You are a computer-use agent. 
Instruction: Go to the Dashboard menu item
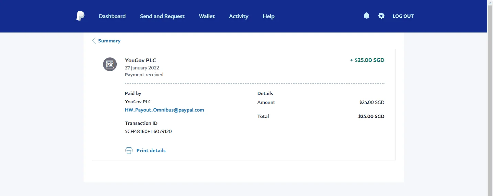pos(112,16)
